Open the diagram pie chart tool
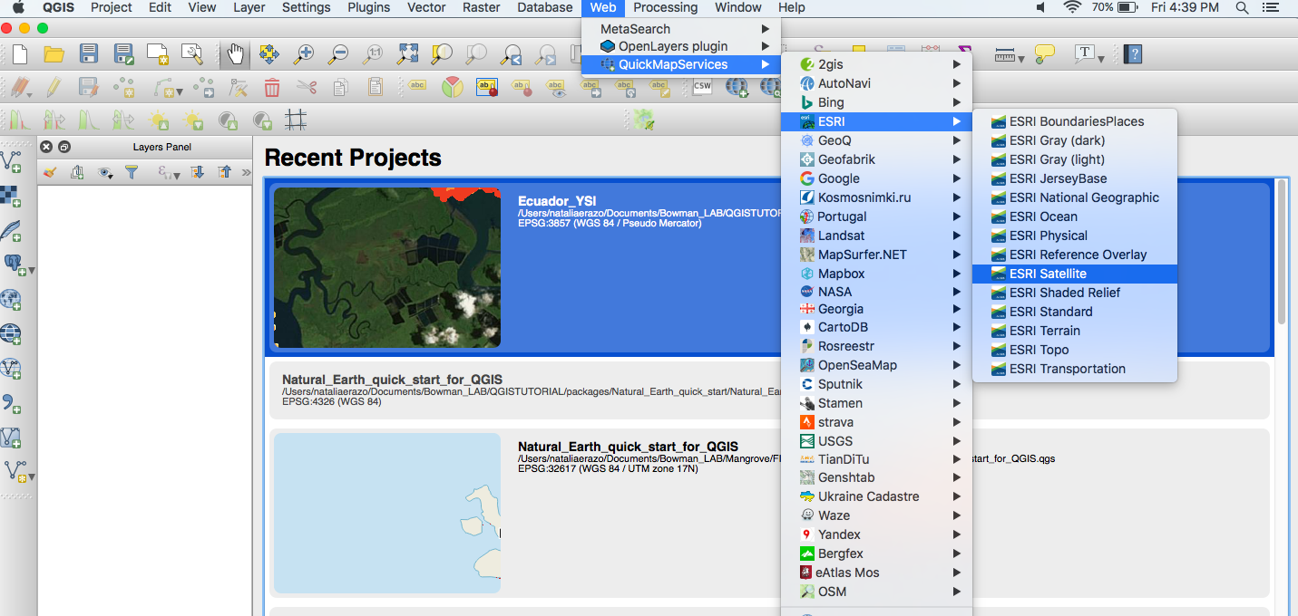1298x616 pixels. [x=453, y=88]
